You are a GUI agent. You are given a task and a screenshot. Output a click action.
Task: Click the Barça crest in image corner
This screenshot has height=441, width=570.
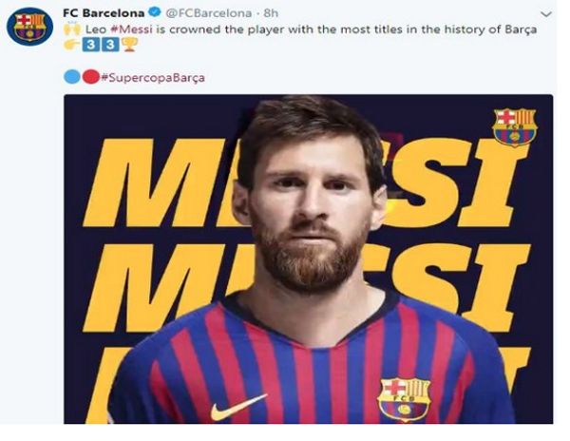point(514,127)
